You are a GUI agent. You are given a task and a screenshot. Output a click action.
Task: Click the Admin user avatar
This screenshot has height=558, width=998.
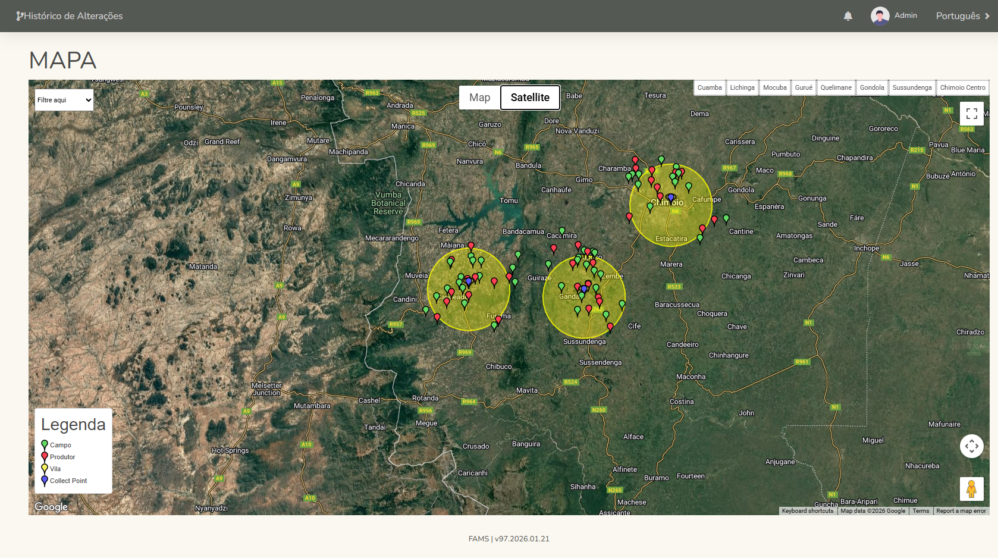[x=880, y=16]
